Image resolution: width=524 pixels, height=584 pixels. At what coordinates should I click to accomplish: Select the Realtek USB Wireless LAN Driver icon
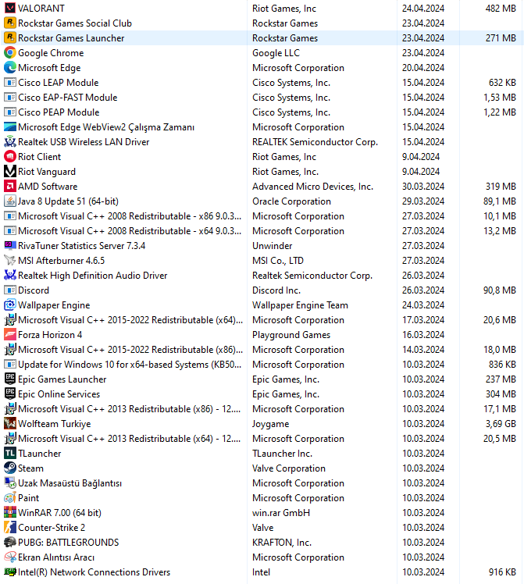point(9,141)
